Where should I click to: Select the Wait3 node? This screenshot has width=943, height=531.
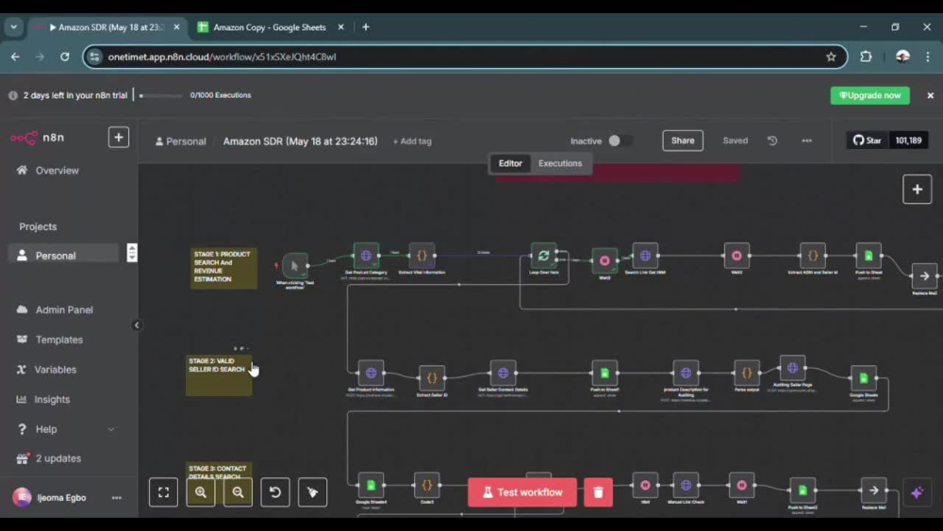pyautogui.click(x=604, y=260)
